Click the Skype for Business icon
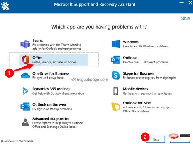 click(x=116, y=75)
